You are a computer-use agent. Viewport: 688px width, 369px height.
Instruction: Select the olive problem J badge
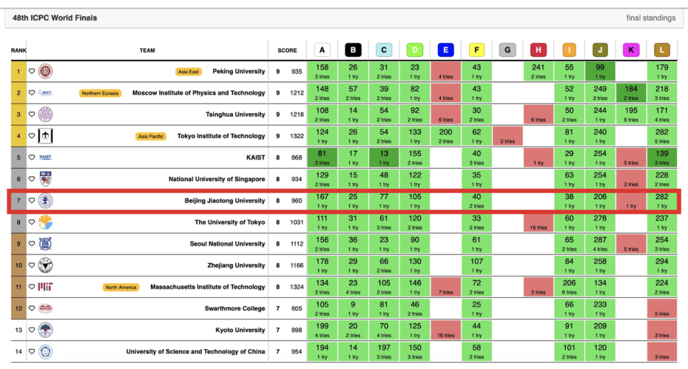click(600, 50)
